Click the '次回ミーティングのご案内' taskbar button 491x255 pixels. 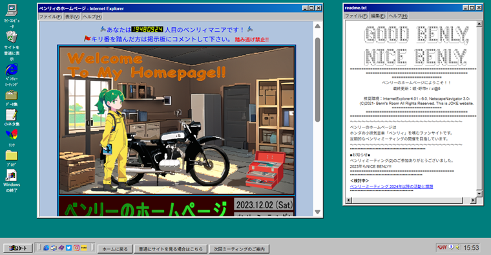click(239, 249)
